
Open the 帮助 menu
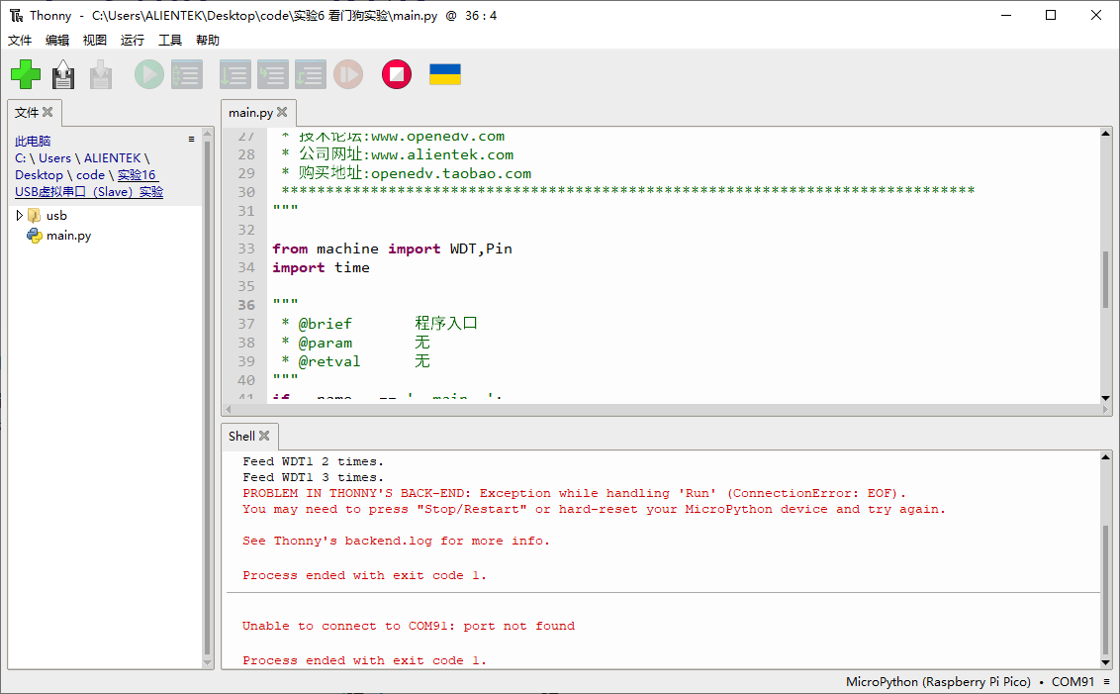click(207, 40)
